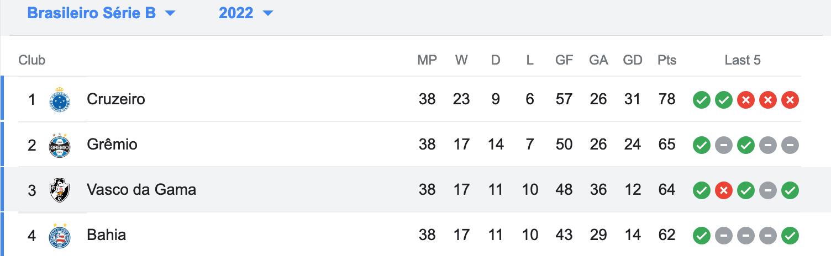Open the Vasco da Gama team link

[x=141, y=190]
